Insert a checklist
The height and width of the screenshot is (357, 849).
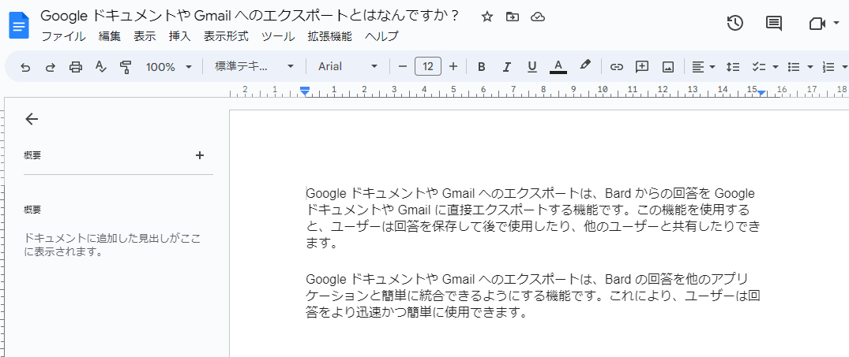pyautogui.click(x=758, y=67)
